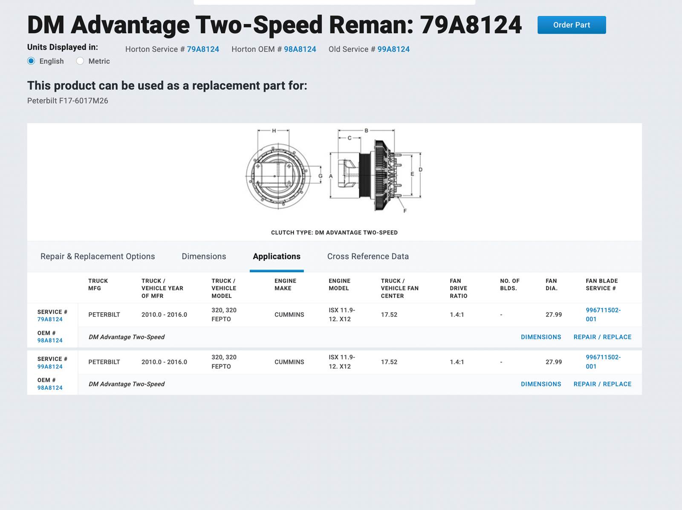Switch to Repair & Replacement Options tab

[x=98, y=256]
